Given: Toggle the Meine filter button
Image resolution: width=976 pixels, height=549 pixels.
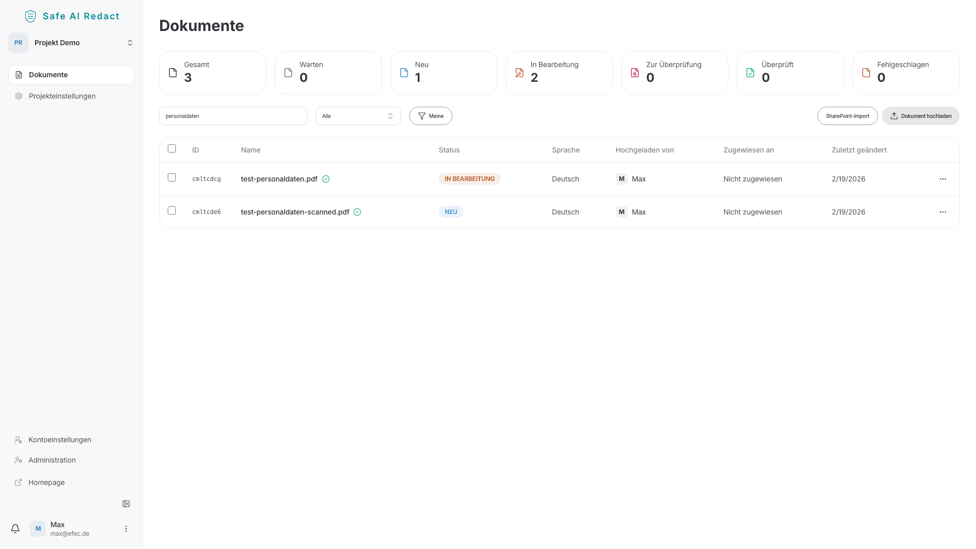Looking at the screenshot, I should tap(431, 116).
